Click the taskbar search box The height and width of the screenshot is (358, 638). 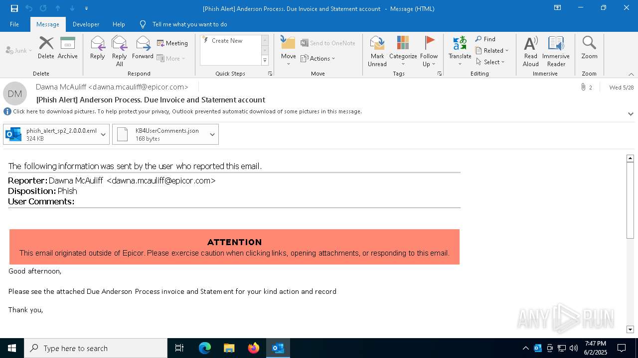pos(96,348)
